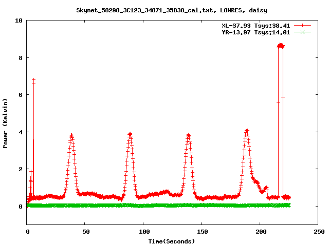Click y-axis tick label 2
Viewport: 329px width, 246px height.
point(21,169)
